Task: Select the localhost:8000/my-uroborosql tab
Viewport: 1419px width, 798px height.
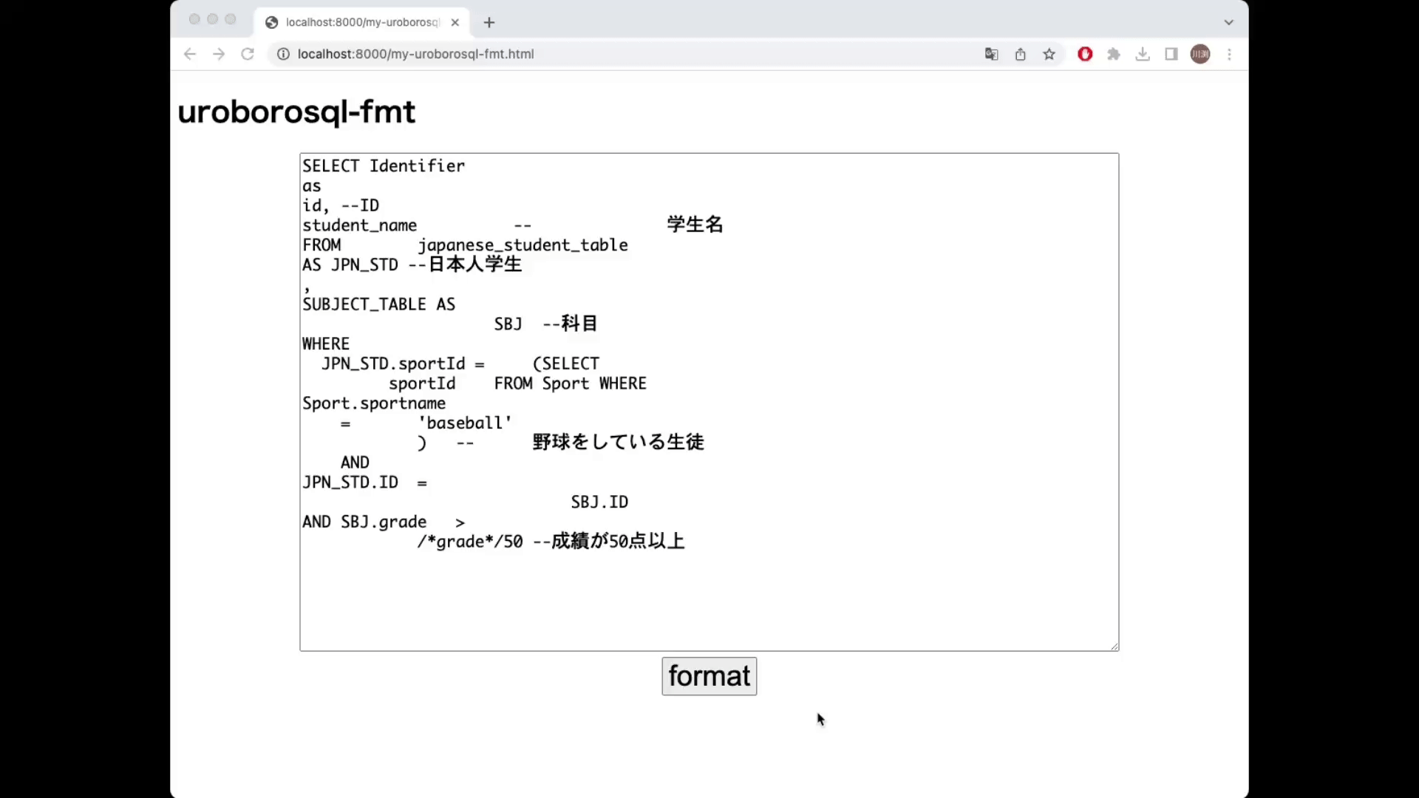Action: tap(362, 22)
